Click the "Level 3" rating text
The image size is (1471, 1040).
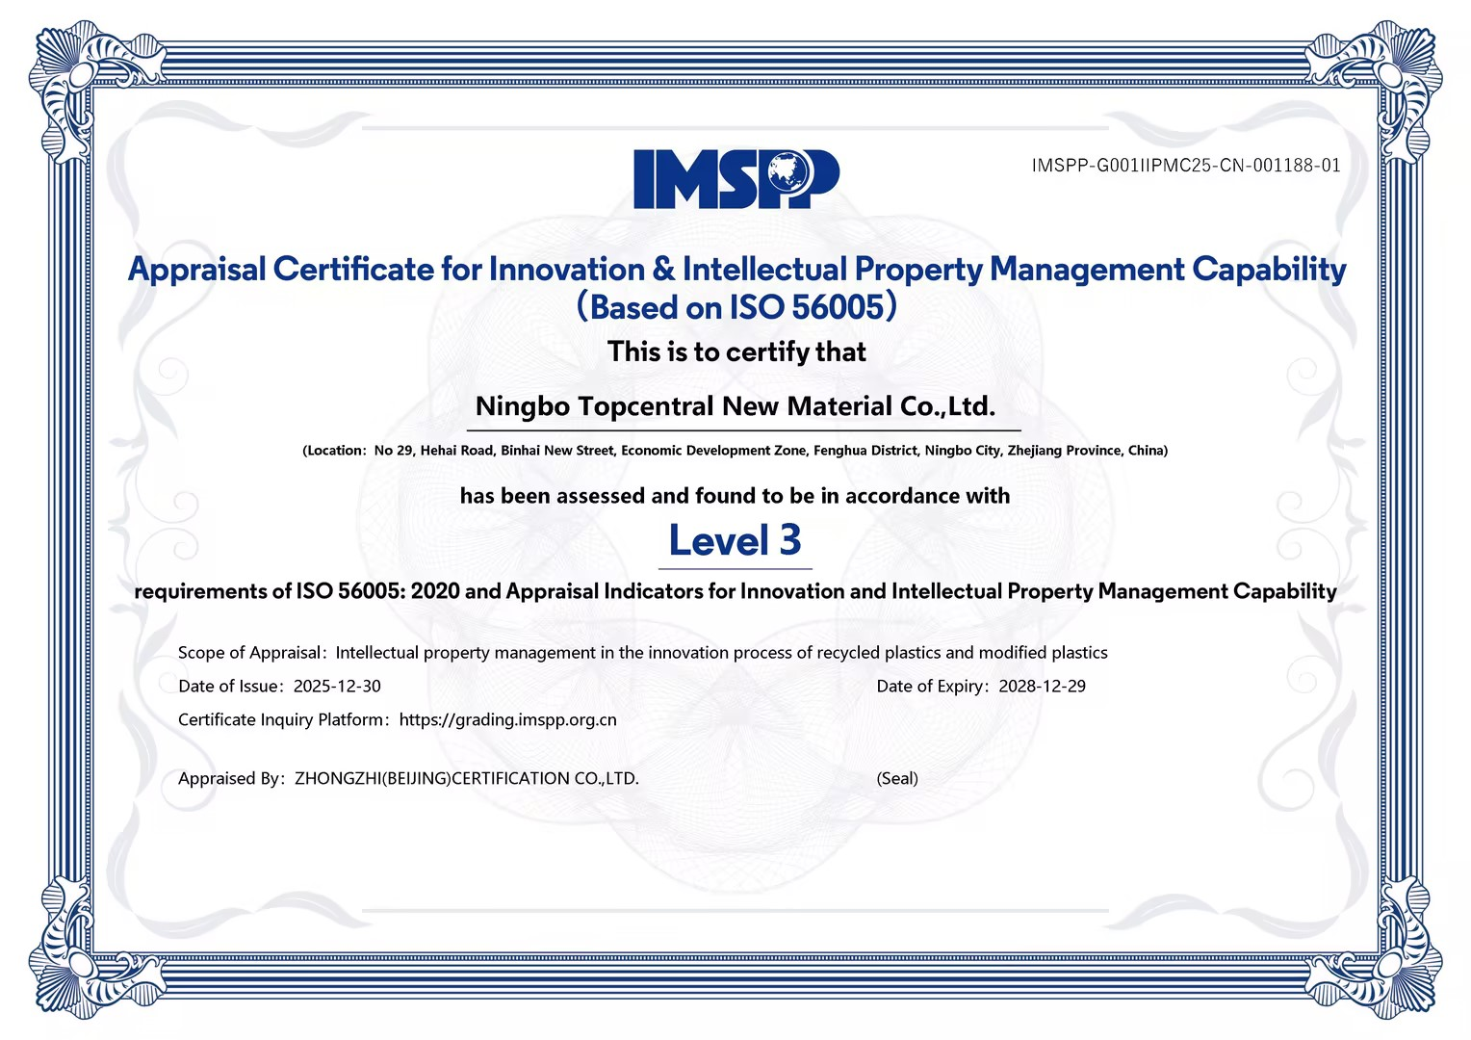(735, 540)
